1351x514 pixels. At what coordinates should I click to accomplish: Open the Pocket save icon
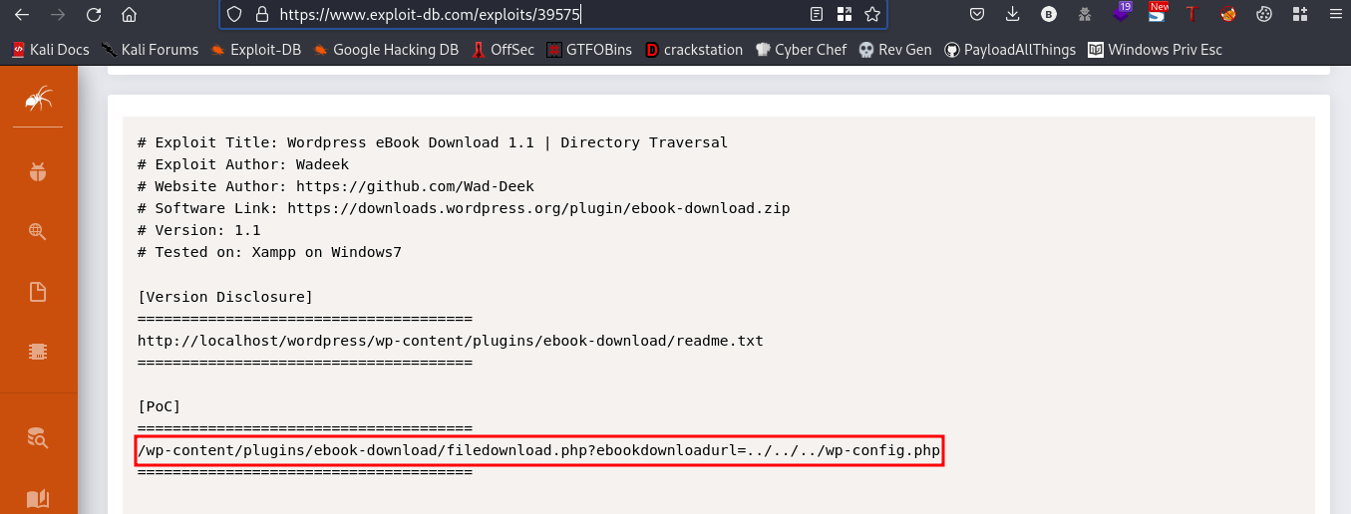tap(977, 14)
